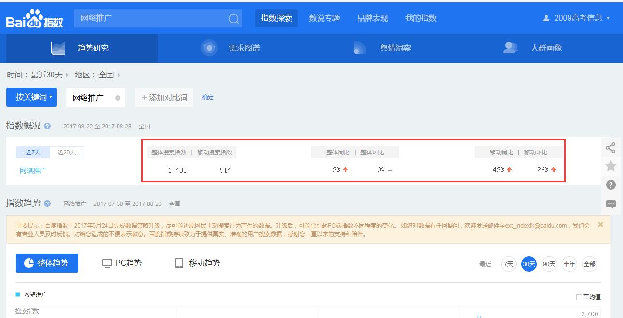Open the help question mark icon
623x318 pixels.
(x=611, y=184)
